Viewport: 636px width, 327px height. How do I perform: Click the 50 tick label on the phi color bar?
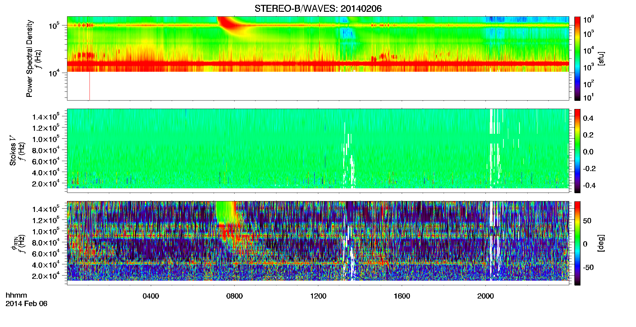click(x=587, y=221)
